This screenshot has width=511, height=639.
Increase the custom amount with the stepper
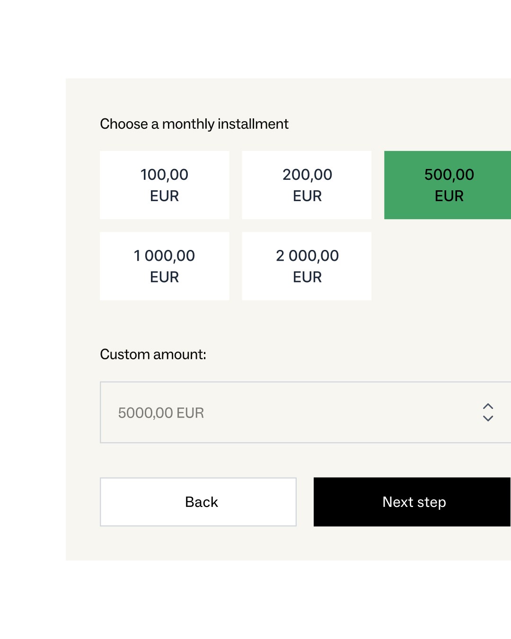tap(488, 407)
